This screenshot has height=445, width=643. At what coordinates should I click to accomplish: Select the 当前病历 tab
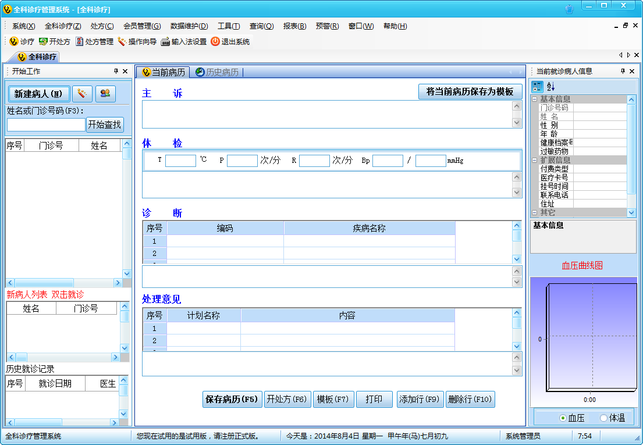pyautogui.click(x=163, y=73)
